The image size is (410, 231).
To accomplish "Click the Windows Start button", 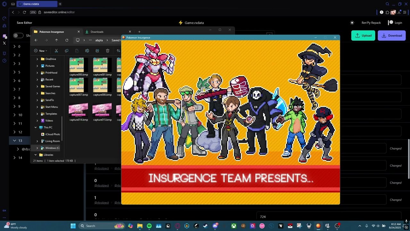I will (x=73, y=226).
